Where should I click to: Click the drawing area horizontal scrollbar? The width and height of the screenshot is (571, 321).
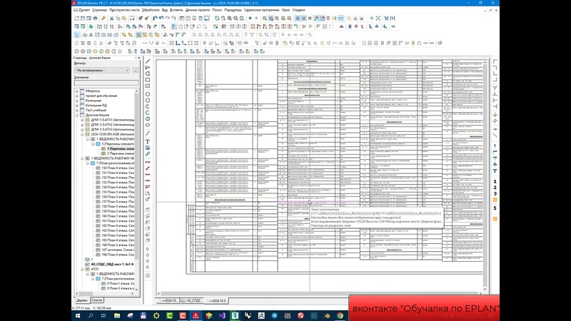pos(320,293)
